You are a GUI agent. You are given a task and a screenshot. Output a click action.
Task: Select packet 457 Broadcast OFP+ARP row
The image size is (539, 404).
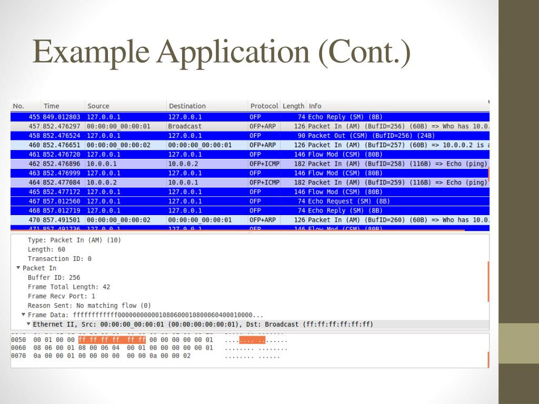[x=250, y=126]
